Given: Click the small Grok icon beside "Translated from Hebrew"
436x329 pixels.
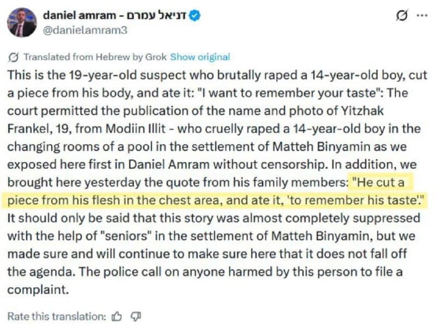Looking at the screenshot, I should pyautogui.click(x=14, y=57).
